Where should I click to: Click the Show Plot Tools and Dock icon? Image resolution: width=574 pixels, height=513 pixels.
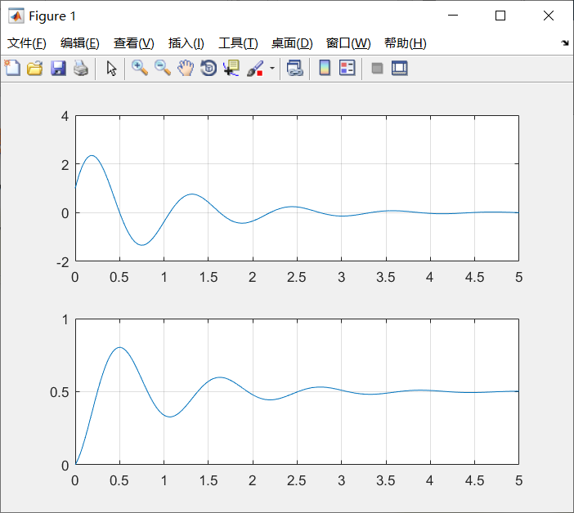pos(399,68)
